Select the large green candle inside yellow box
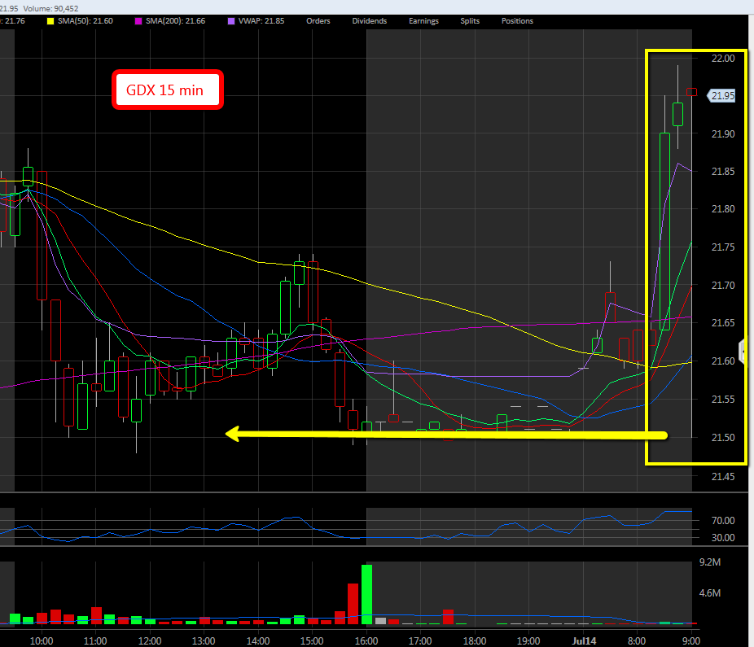This screenshot has height=647, width=754. (664, 231)
